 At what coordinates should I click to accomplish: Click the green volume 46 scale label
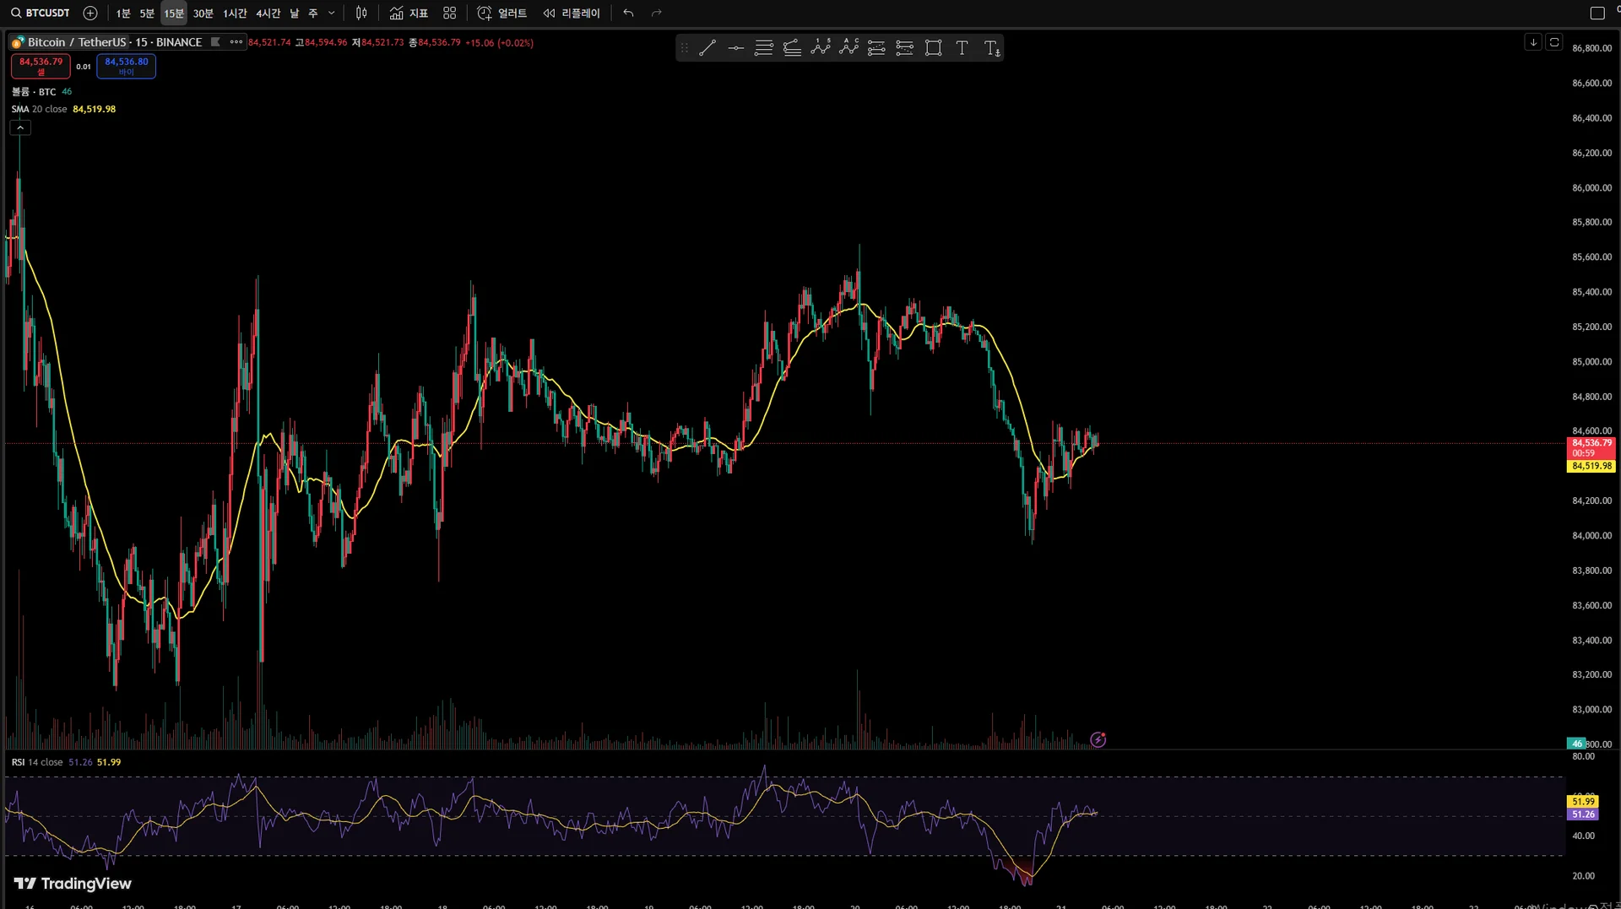(x=1576, y=744)
